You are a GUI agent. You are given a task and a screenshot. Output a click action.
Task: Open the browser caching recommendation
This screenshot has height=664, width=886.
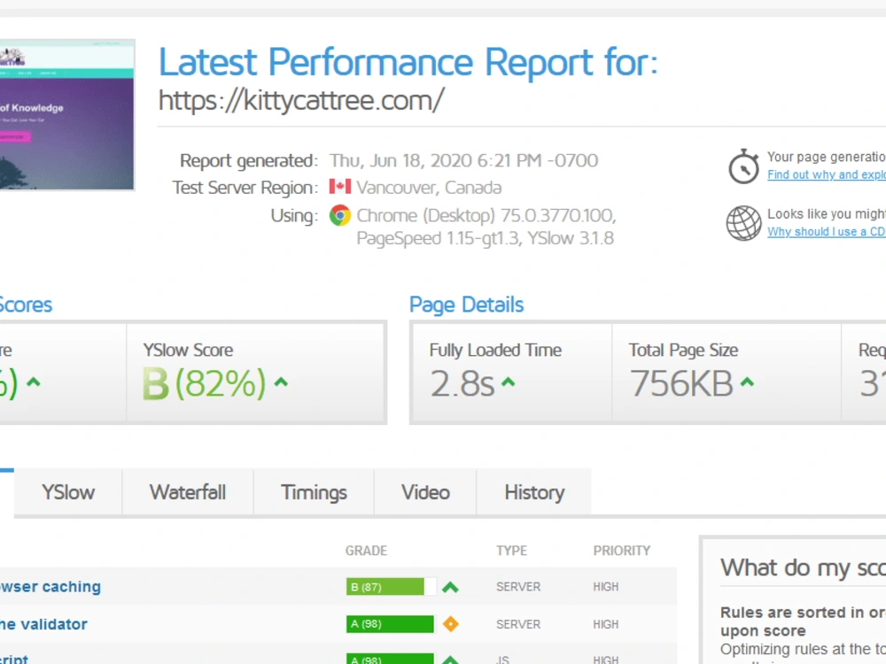pyautogui.click(x=51, y=587)
